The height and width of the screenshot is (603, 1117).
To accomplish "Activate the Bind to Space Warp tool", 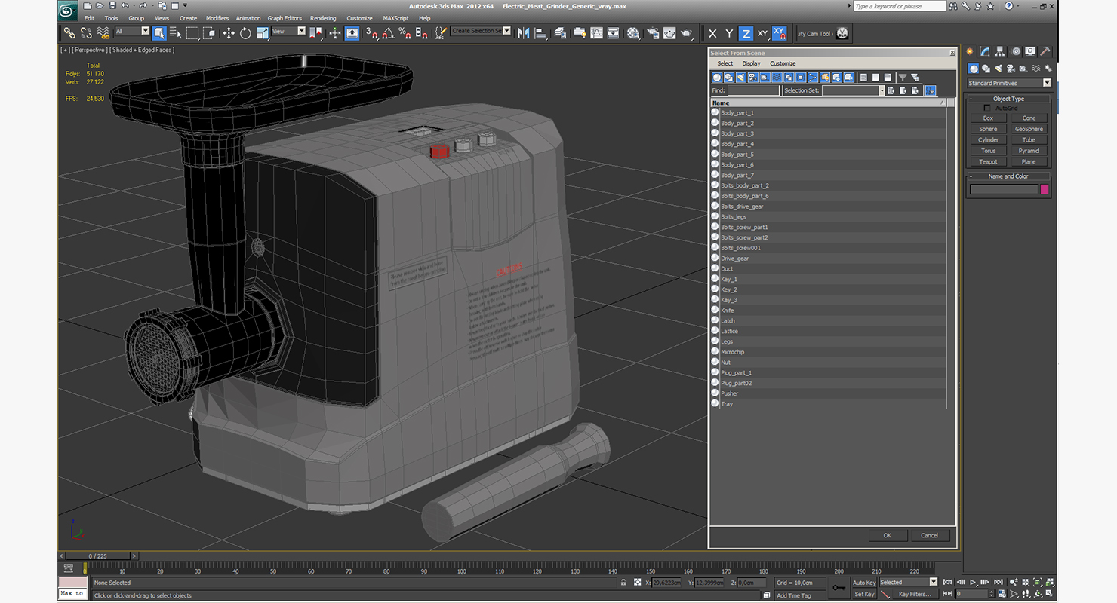I will tap(103, 32).
